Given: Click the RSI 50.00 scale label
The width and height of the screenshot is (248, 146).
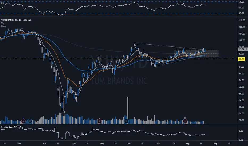Looking at the screenshot, I should click(242, 8).
